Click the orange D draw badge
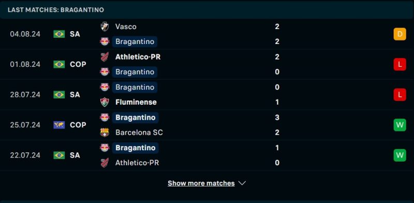414x203 pixels. 400,34
